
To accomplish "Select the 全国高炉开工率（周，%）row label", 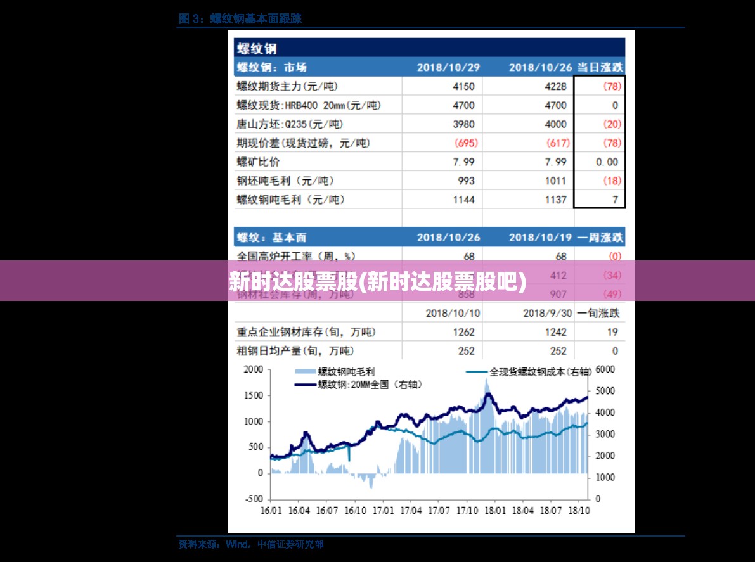I will [x=296, y=257].
